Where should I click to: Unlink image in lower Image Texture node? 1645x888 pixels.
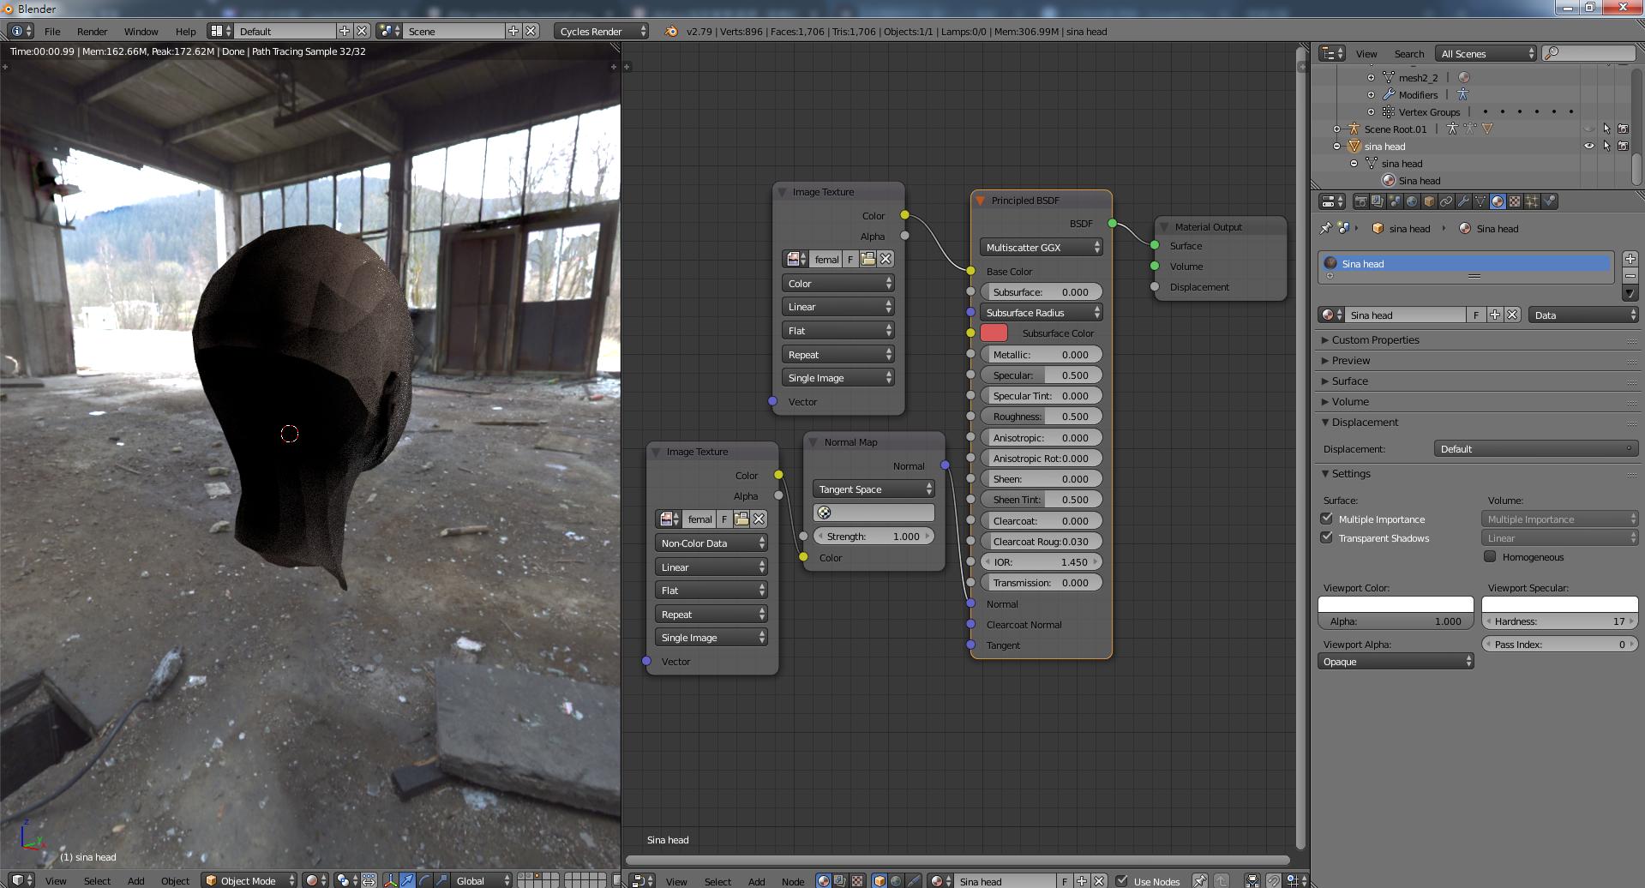coord(759,519)
